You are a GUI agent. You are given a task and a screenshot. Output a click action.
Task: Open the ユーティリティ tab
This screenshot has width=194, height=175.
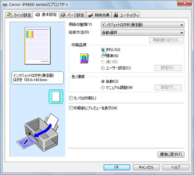coord(126,15)
